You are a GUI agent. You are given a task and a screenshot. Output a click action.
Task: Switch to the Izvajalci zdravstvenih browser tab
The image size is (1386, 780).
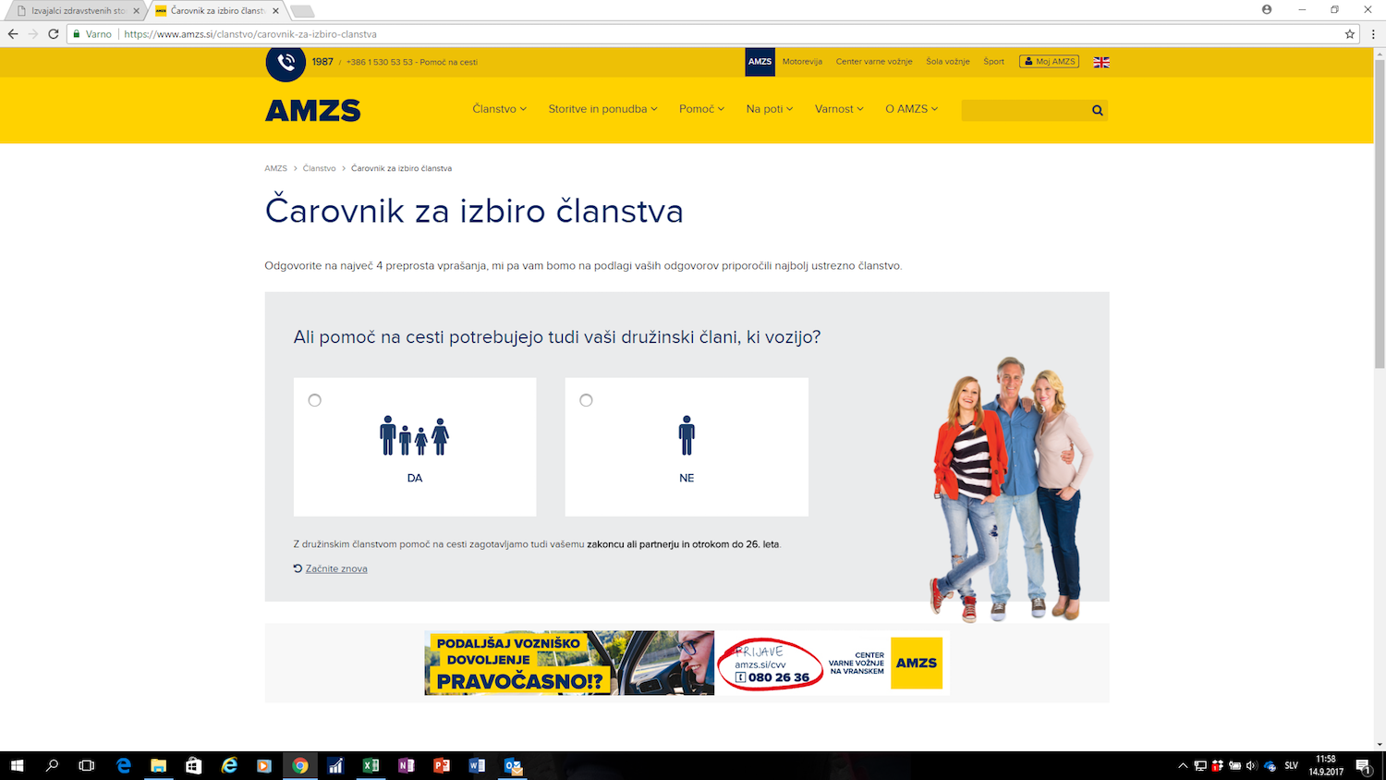(x=79, y=11)
